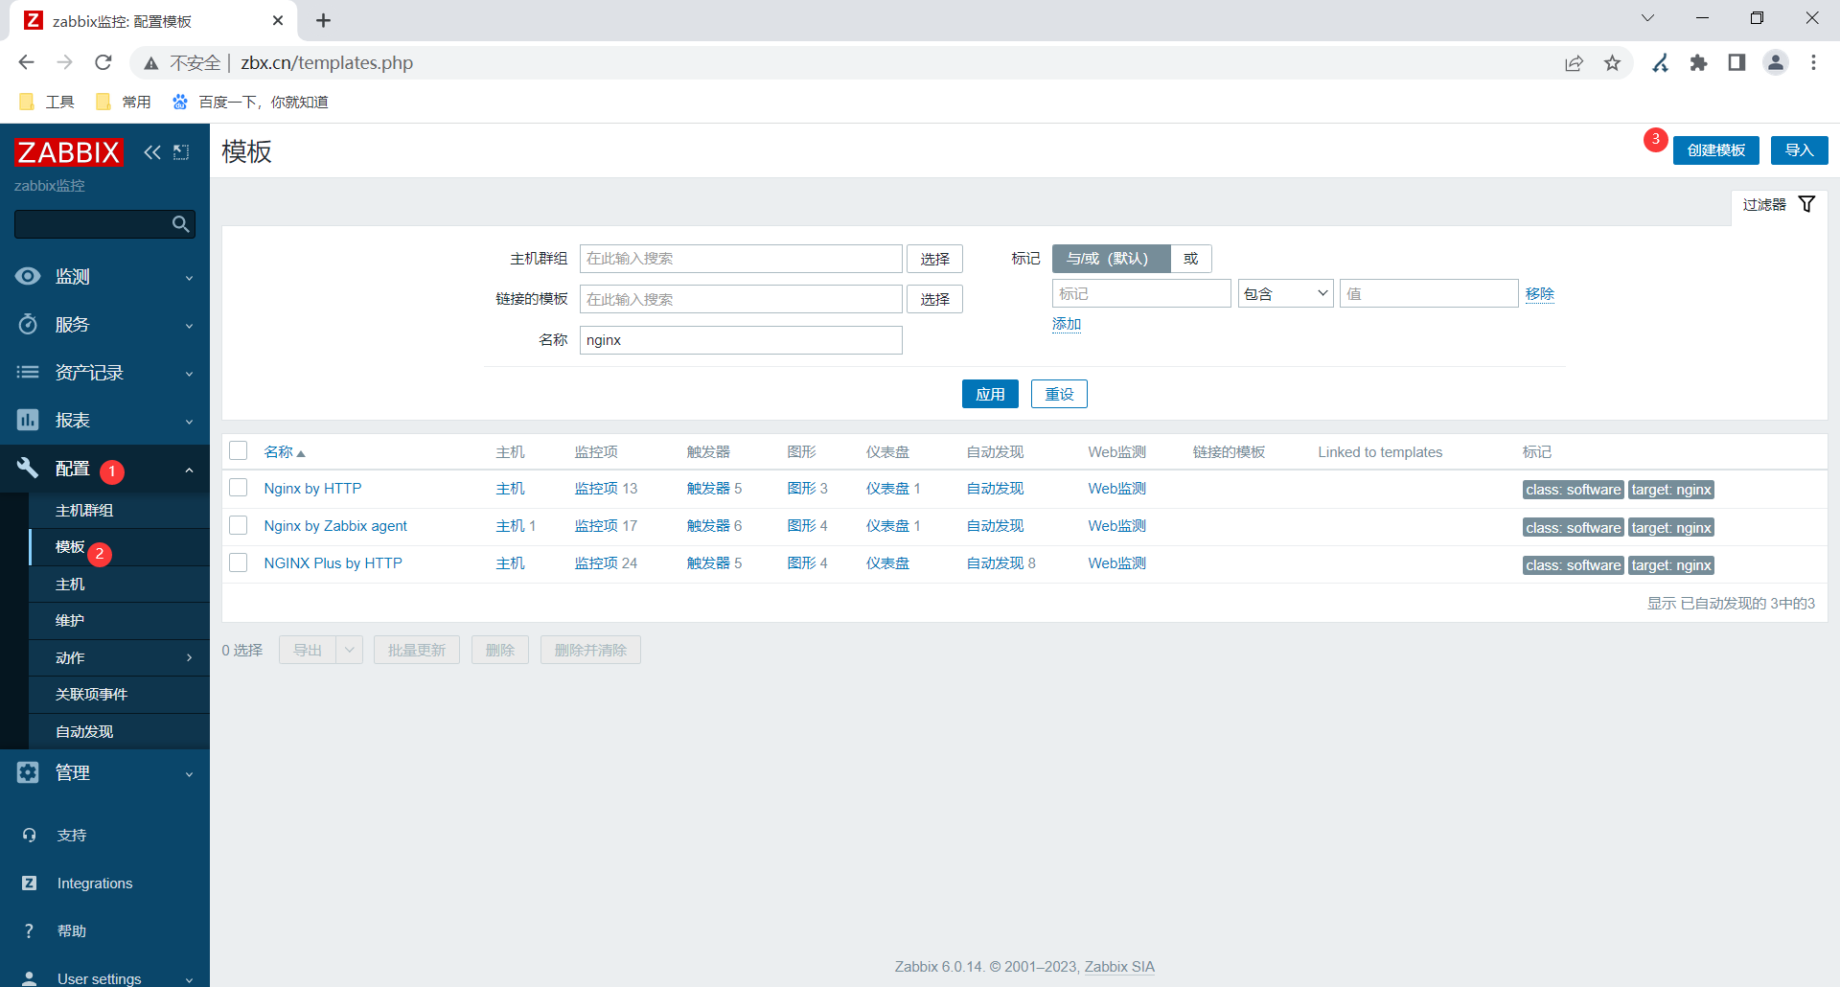Image resolution: width=1840 pixels, height=987 pixels.
Task: Click the eye icon beside 监测
Action: point(28,276)
